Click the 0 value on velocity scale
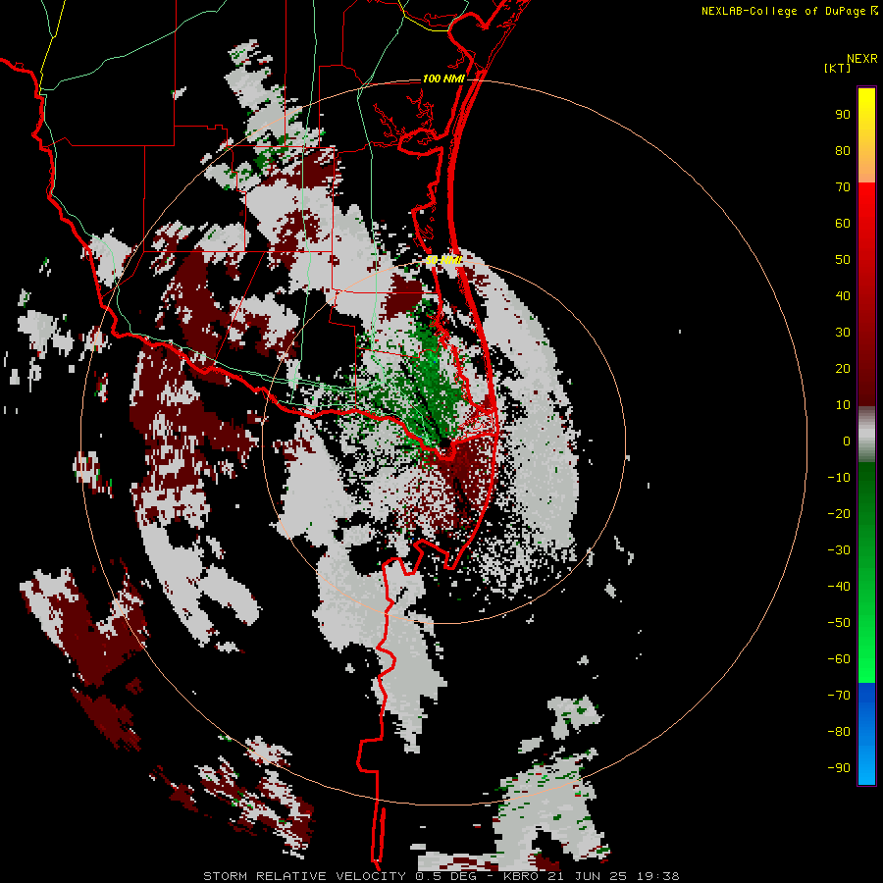Viewport: 883px width, 883px height. (x=847, y=441)
